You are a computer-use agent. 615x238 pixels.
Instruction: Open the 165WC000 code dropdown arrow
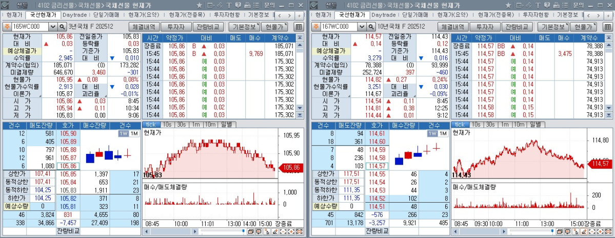53,27
